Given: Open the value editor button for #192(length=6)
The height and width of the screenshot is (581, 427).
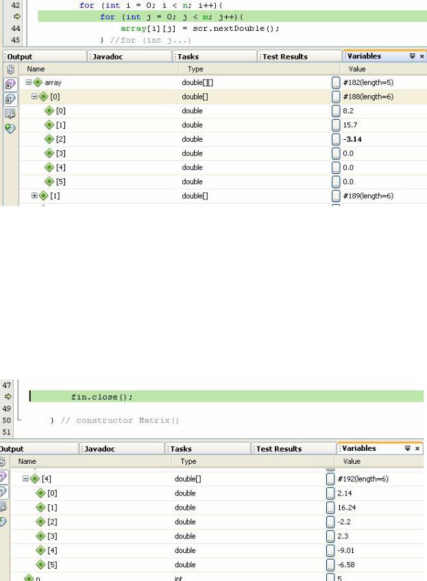Looking at the screenshot, I should [x=330, y=479].
